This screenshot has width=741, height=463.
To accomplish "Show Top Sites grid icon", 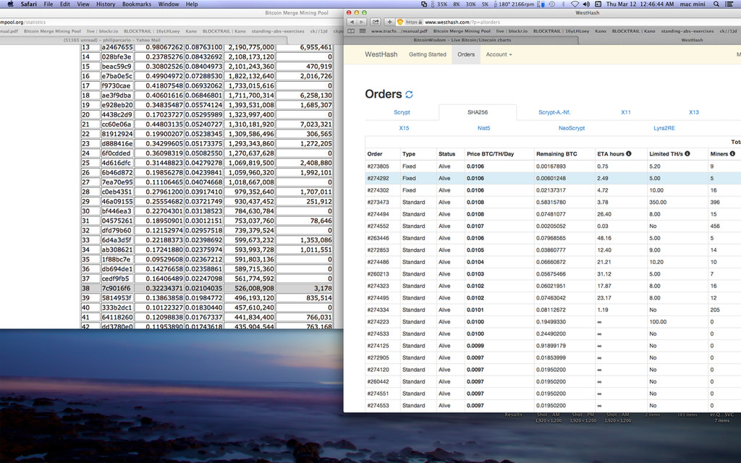I will click(x=363, y=31).
